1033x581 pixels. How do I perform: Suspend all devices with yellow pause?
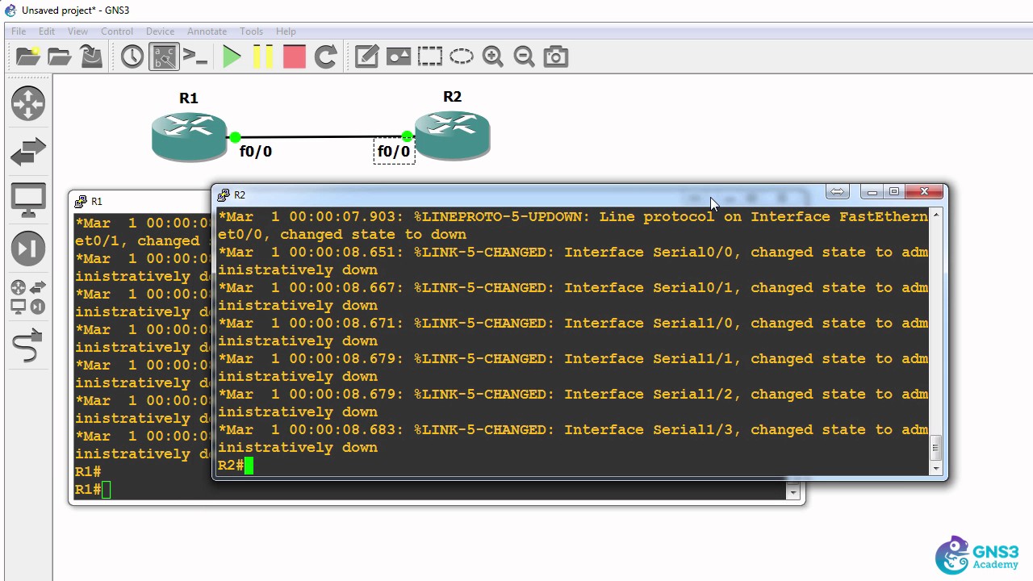click(x=262, y=56)
